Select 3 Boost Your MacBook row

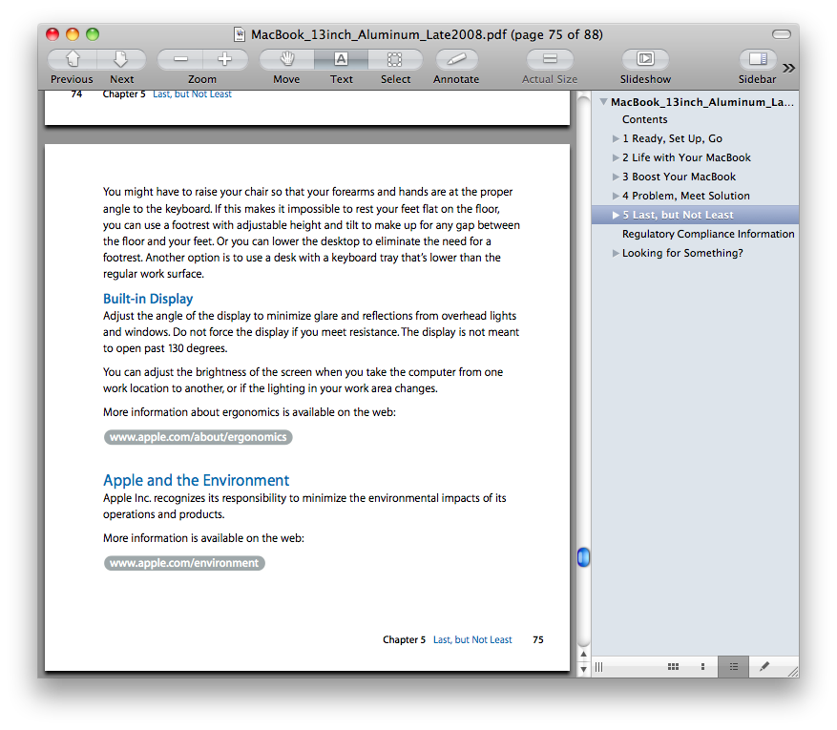tap(695, 177)
